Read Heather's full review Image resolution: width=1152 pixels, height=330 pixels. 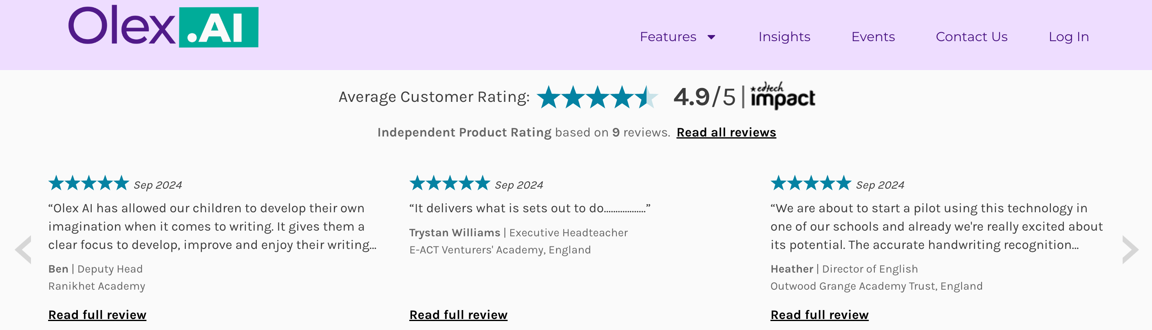tap(819, 315)
